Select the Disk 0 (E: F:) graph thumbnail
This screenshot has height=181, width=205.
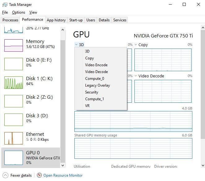click(x=14, y=64)
